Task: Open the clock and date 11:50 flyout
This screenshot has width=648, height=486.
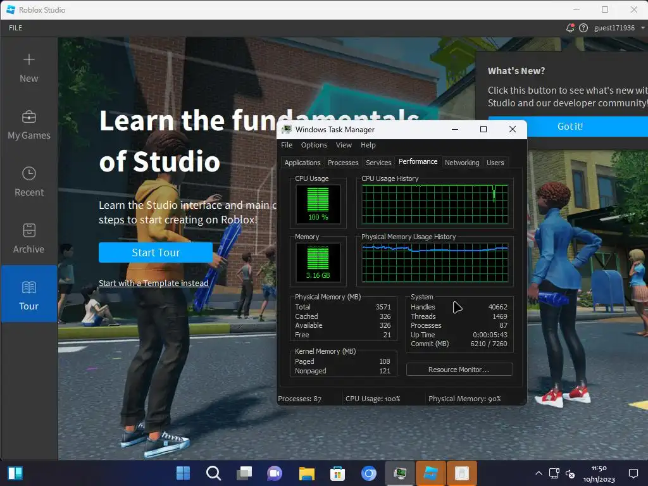Action: tap(599, 473)
